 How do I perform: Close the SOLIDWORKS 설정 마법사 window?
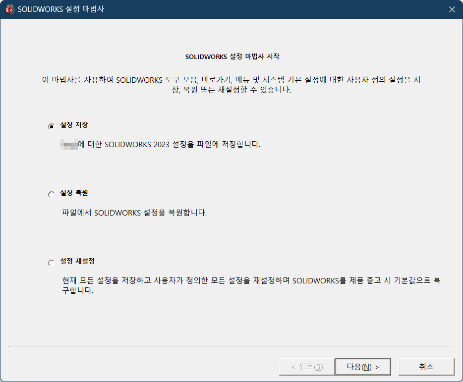pos(452,9)
